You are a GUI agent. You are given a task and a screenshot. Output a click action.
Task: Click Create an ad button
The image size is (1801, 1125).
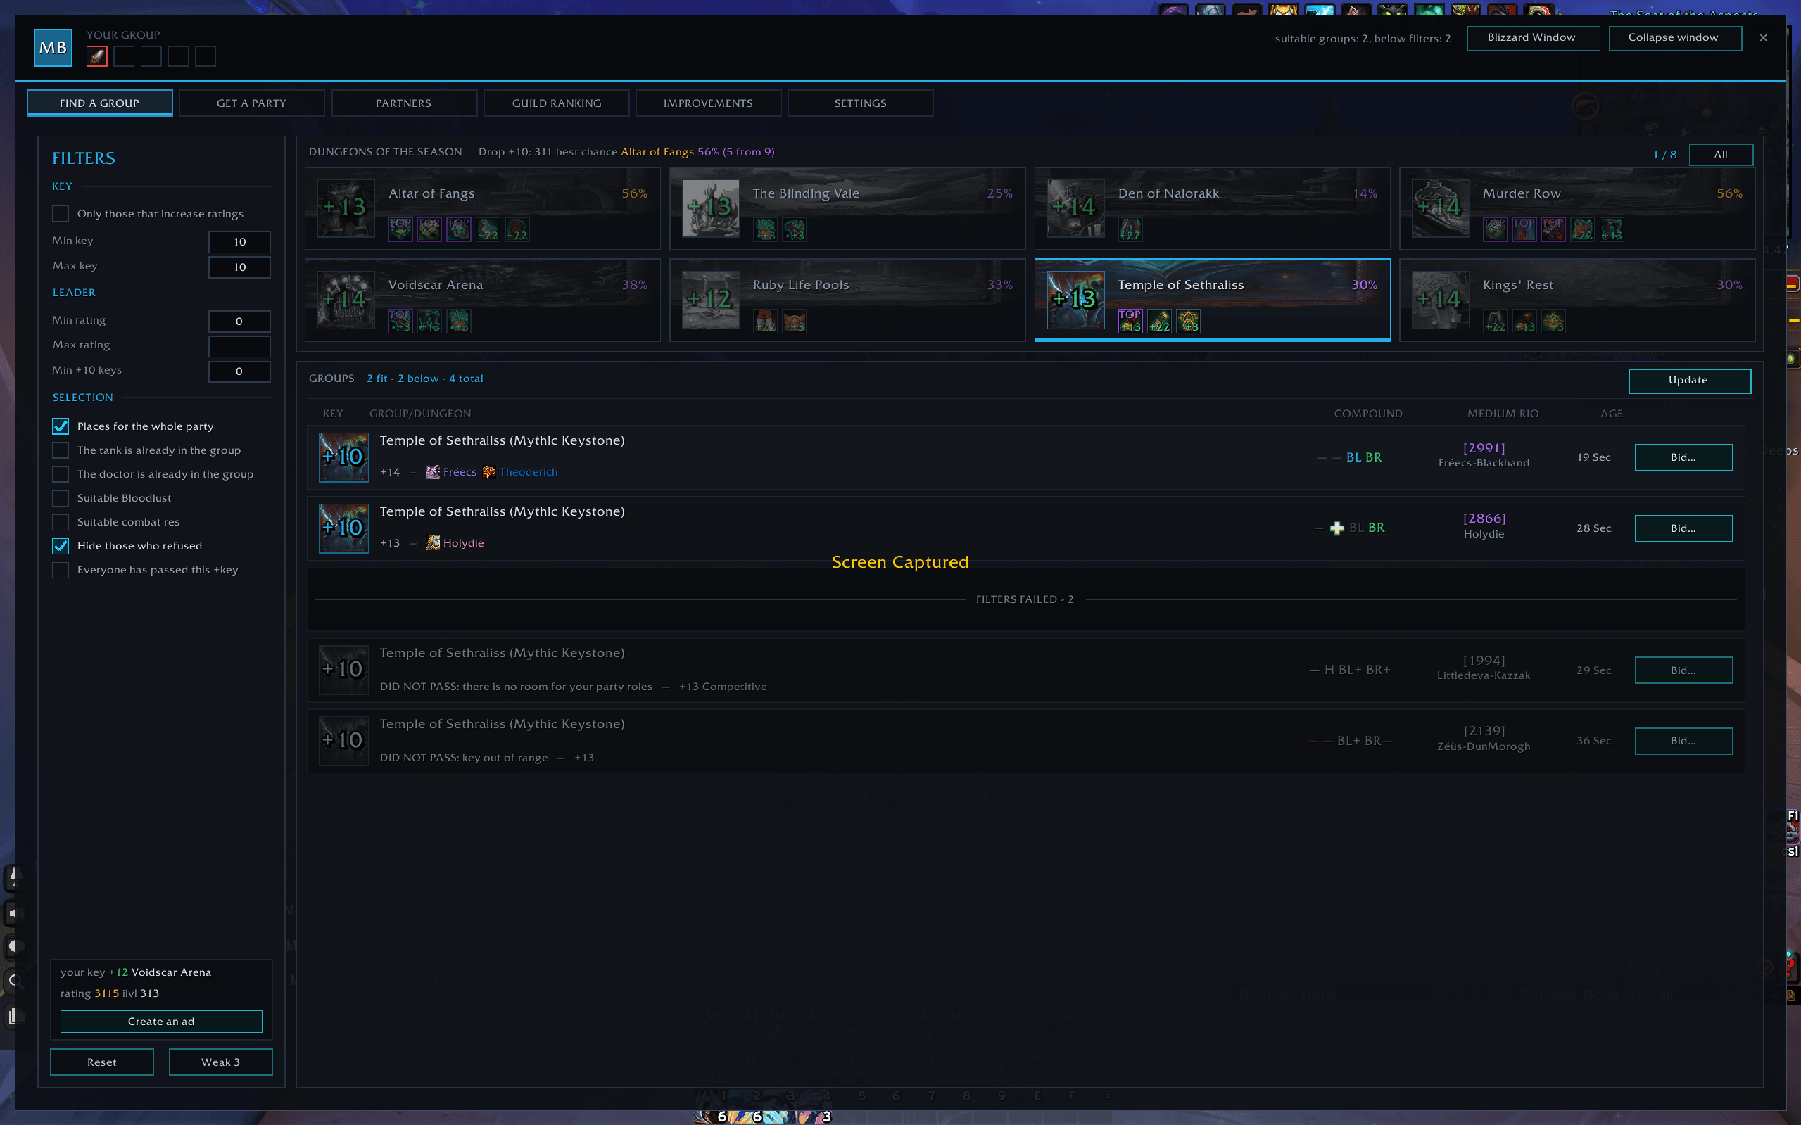coord(161,1022)
